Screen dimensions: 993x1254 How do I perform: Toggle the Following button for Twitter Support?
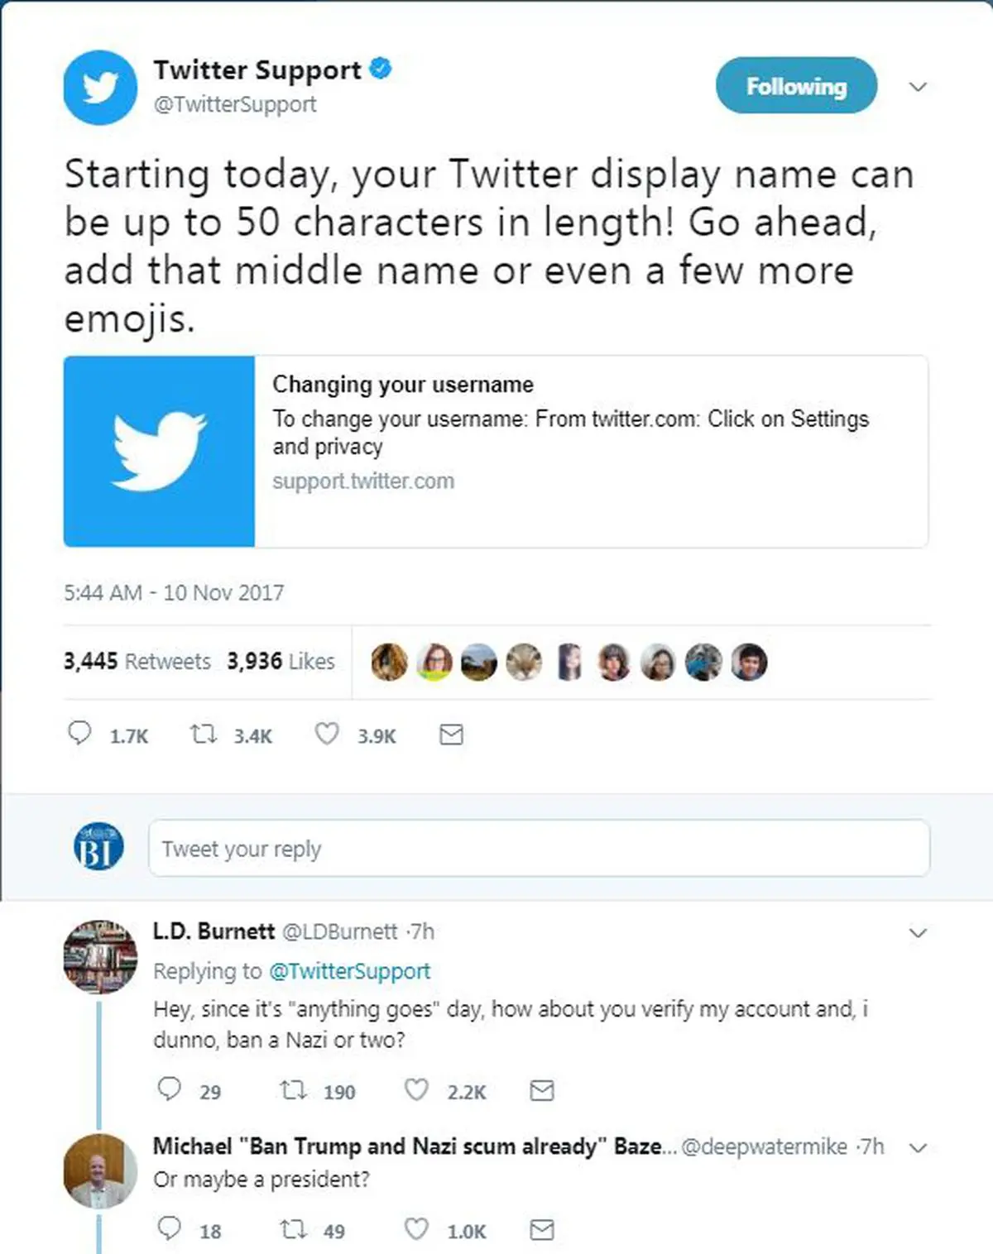[796, 85]
